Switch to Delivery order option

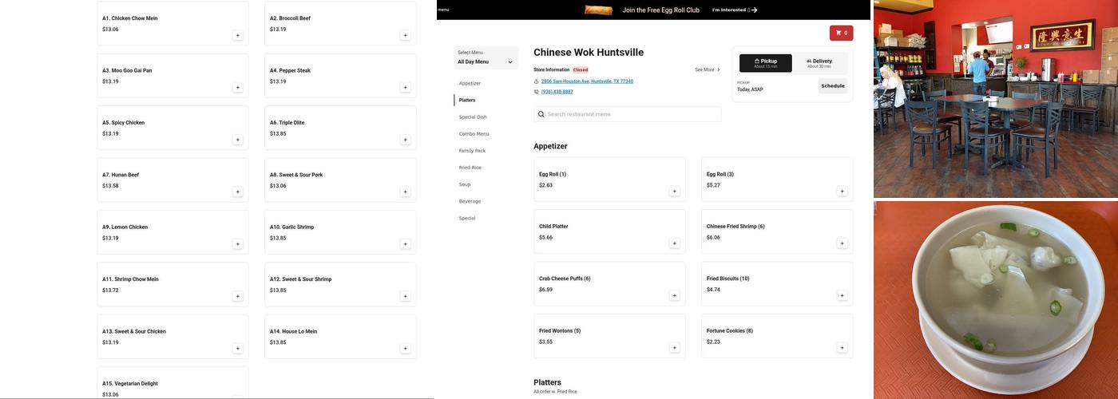[x=819, y=63]
